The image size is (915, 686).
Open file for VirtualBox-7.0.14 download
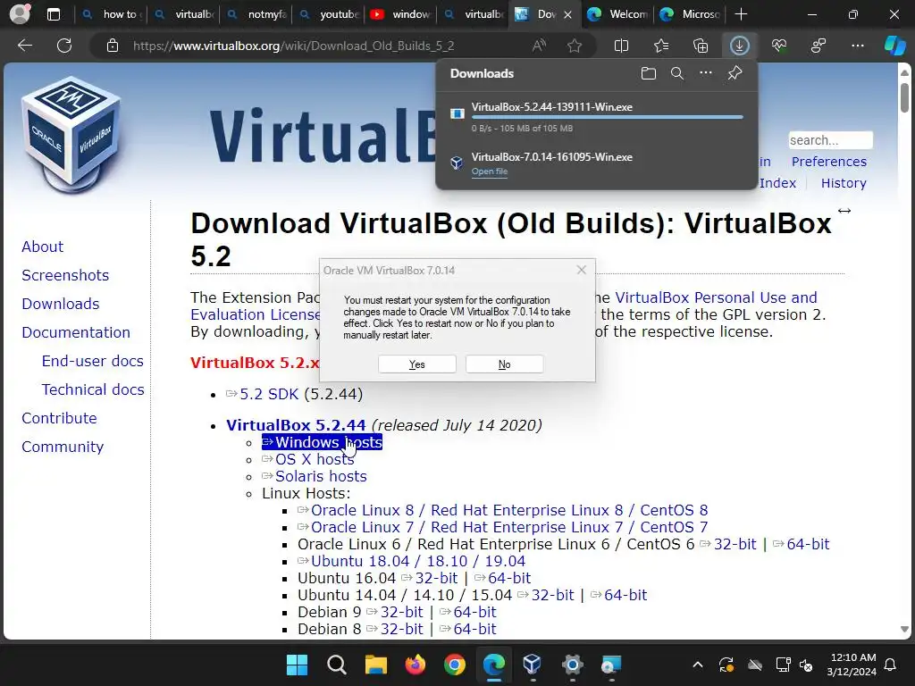(x=490, y=171)
